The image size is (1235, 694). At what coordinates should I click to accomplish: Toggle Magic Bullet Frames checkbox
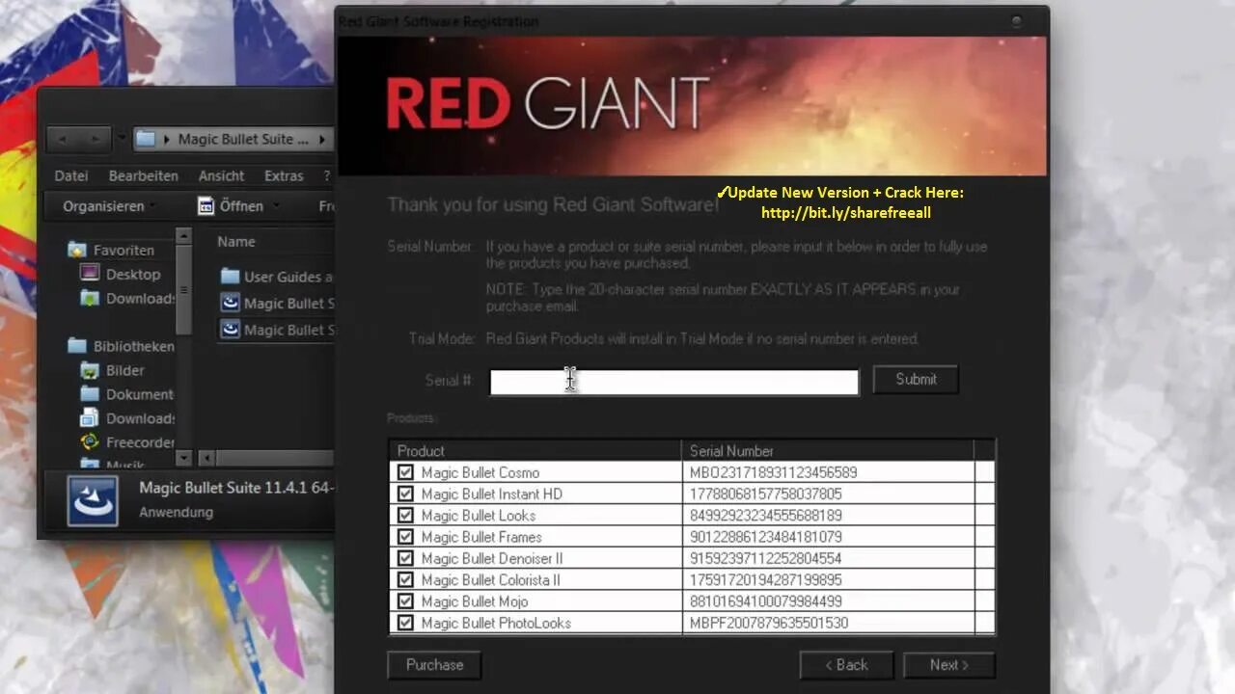click(x=405, y=537)
